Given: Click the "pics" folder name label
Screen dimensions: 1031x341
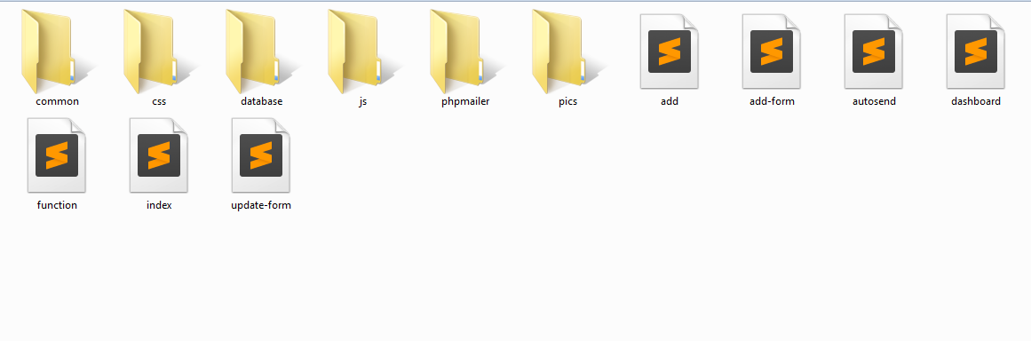Looking at the screenshot, I should click(567, 102).
